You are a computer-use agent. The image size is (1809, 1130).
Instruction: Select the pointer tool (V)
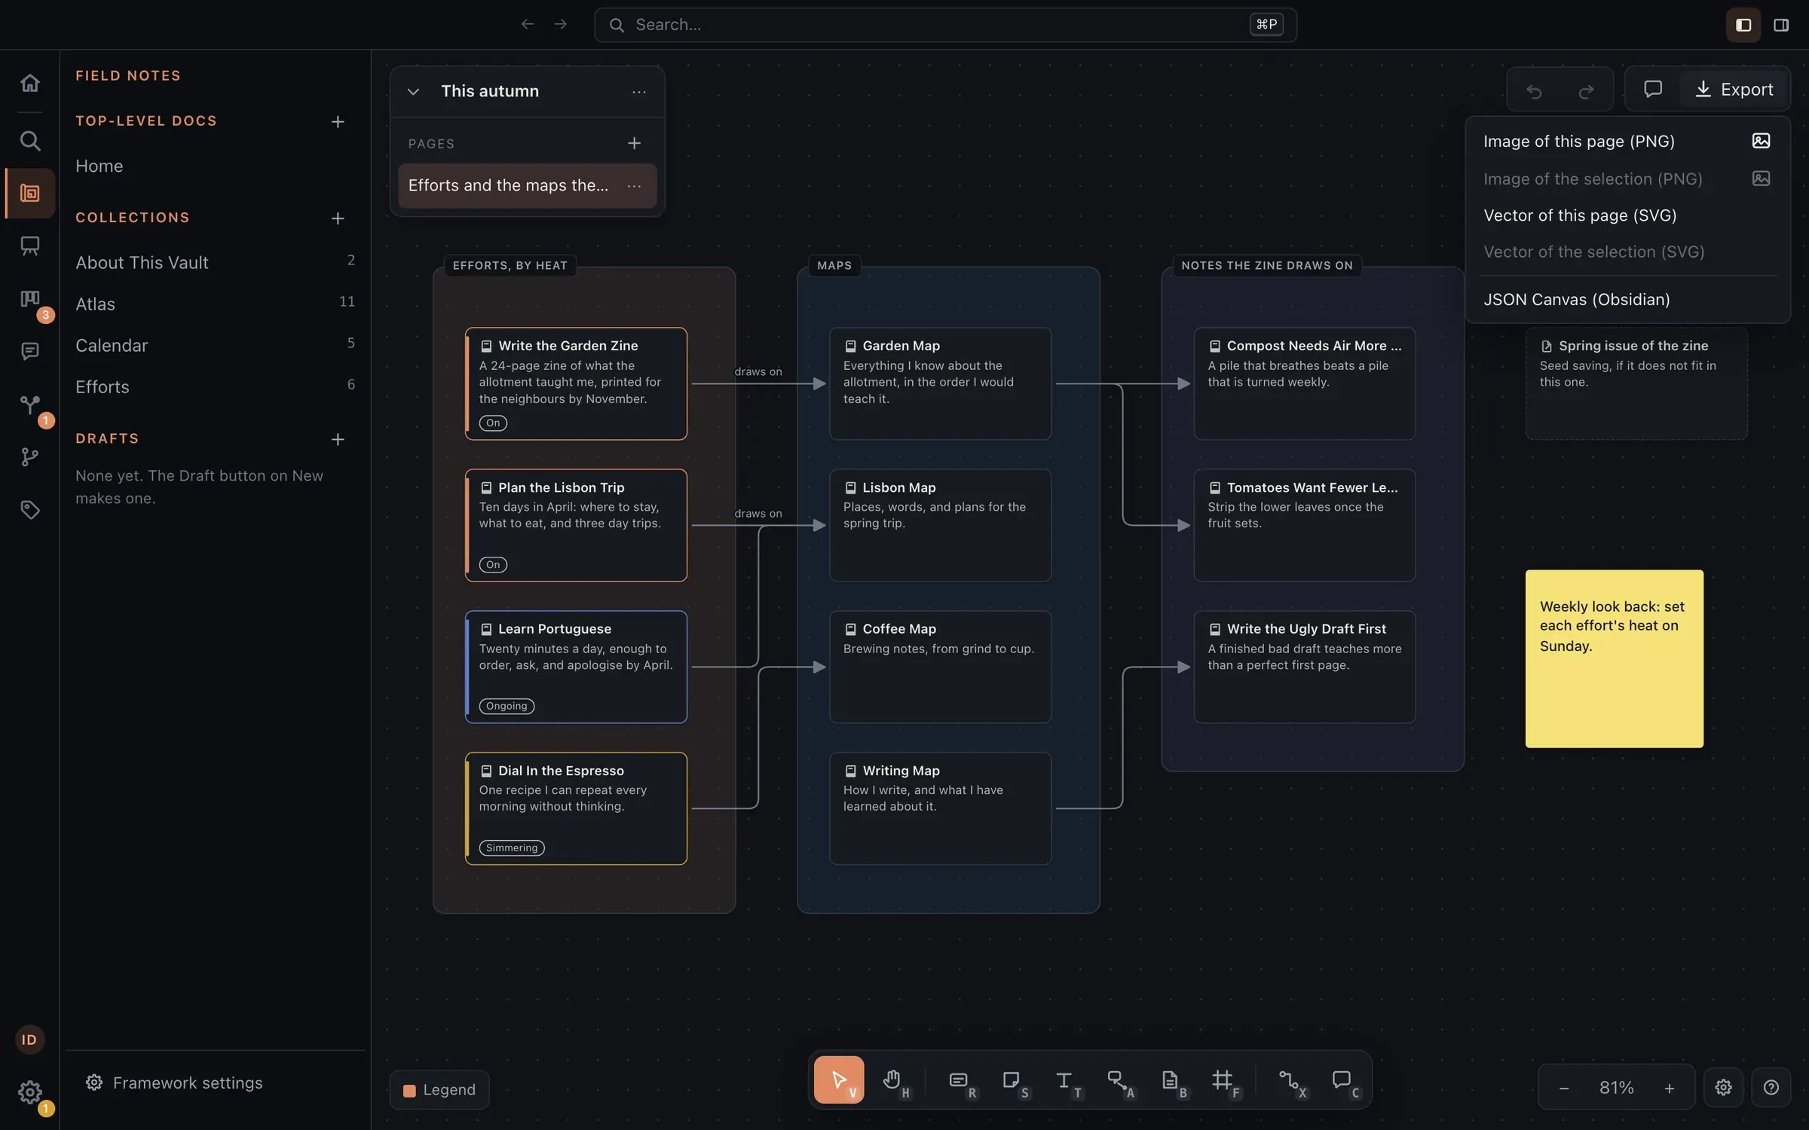[839, 1080]
